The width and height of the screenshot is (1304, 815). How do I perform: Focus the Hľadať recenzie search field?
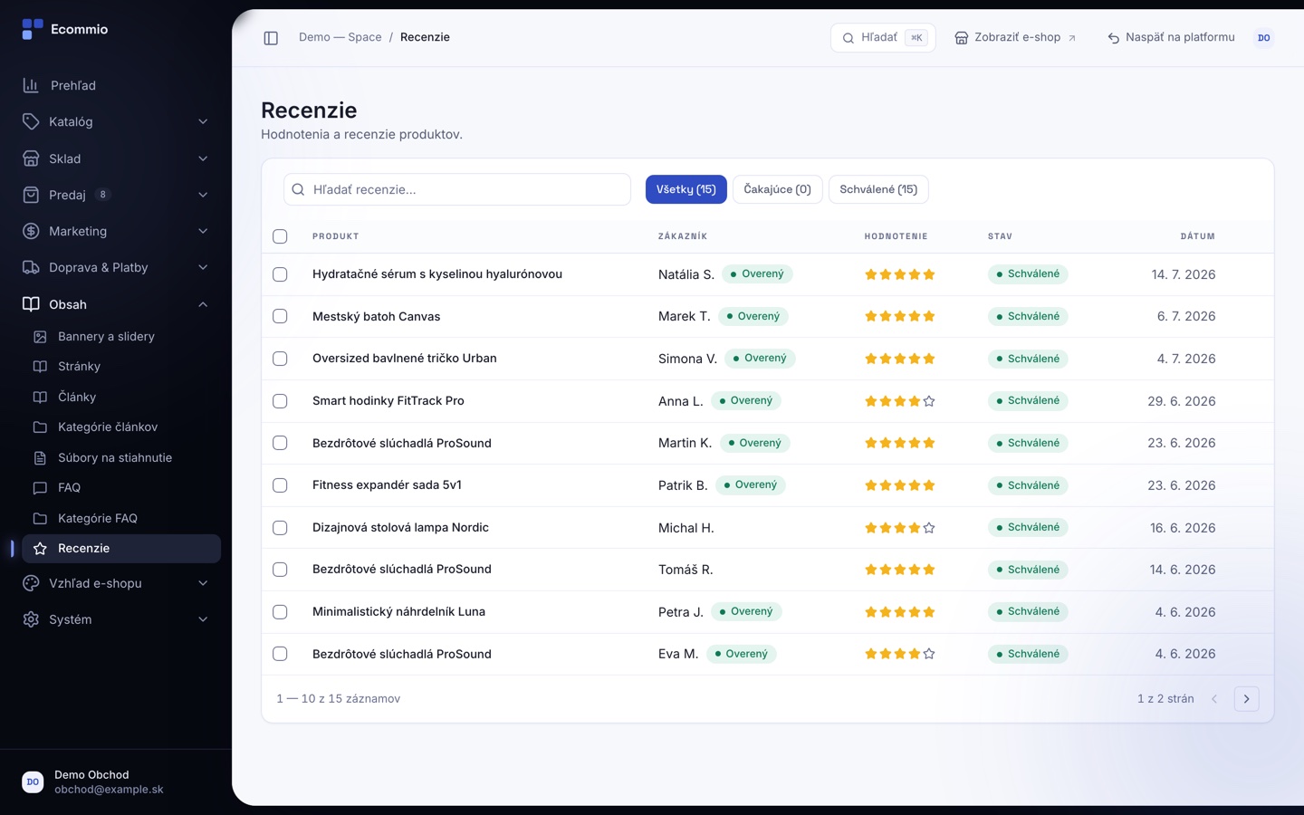(x=457, y=189)
